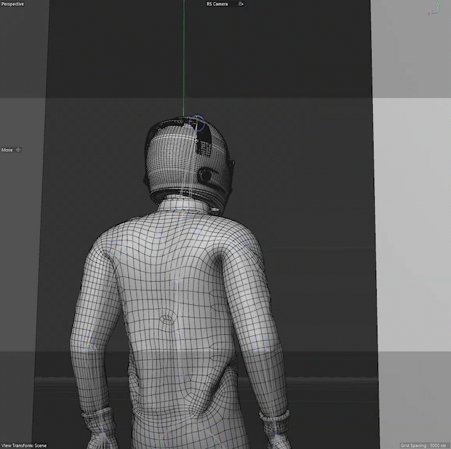The image size is (451, 449).
Task: Click the character's left upper arm mesh
Action: click(x=96, y=301)
